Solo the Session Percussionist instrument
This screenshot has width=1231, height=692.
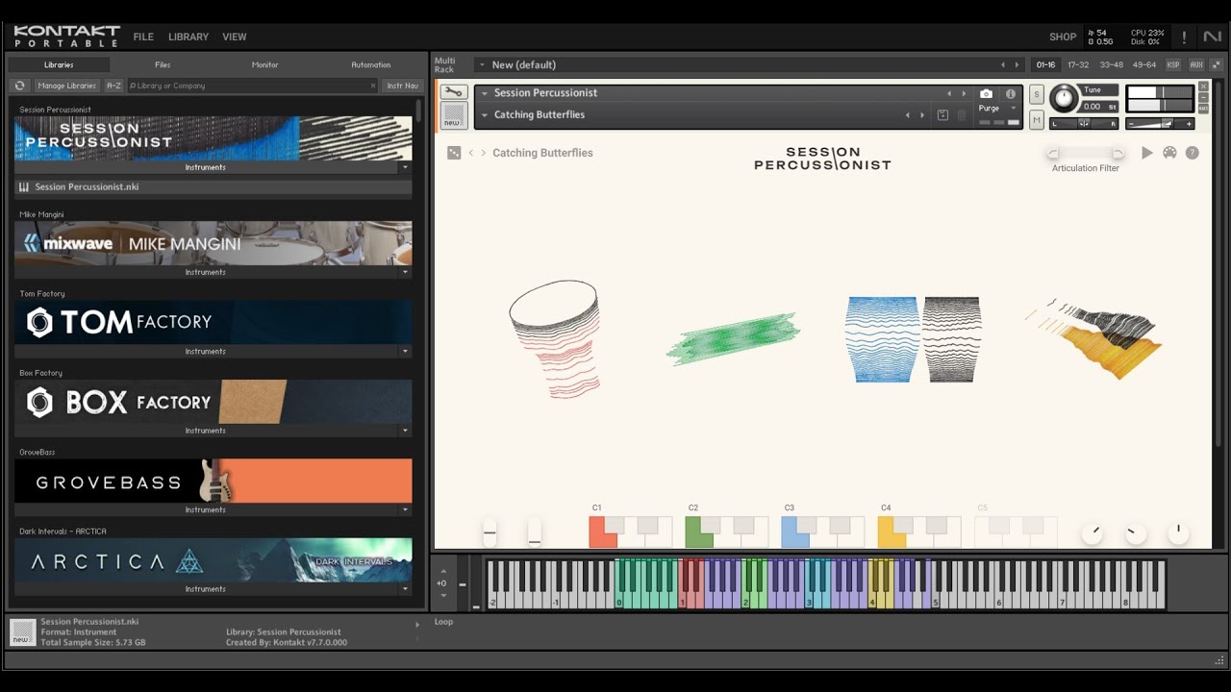1036,94
